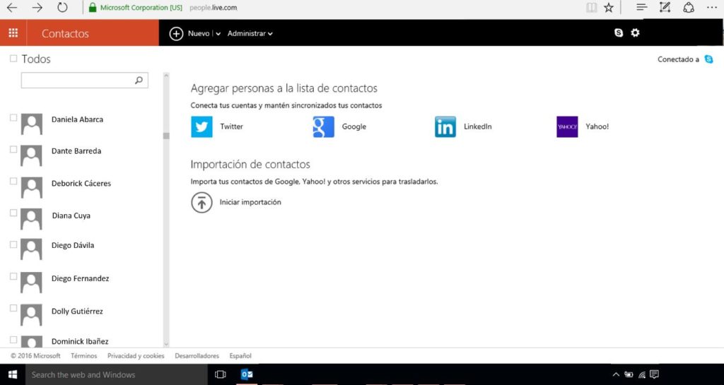Click the Yahoo! purple icon

567,126
